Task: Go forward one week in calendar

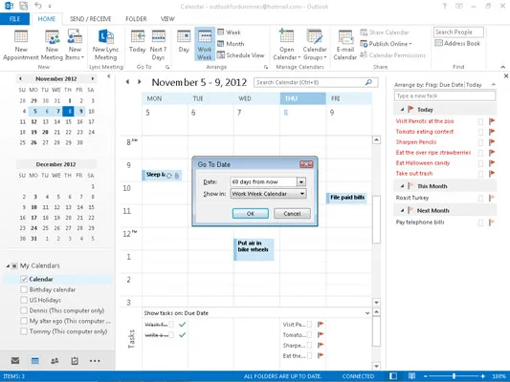Action: [x=139, y=82]
